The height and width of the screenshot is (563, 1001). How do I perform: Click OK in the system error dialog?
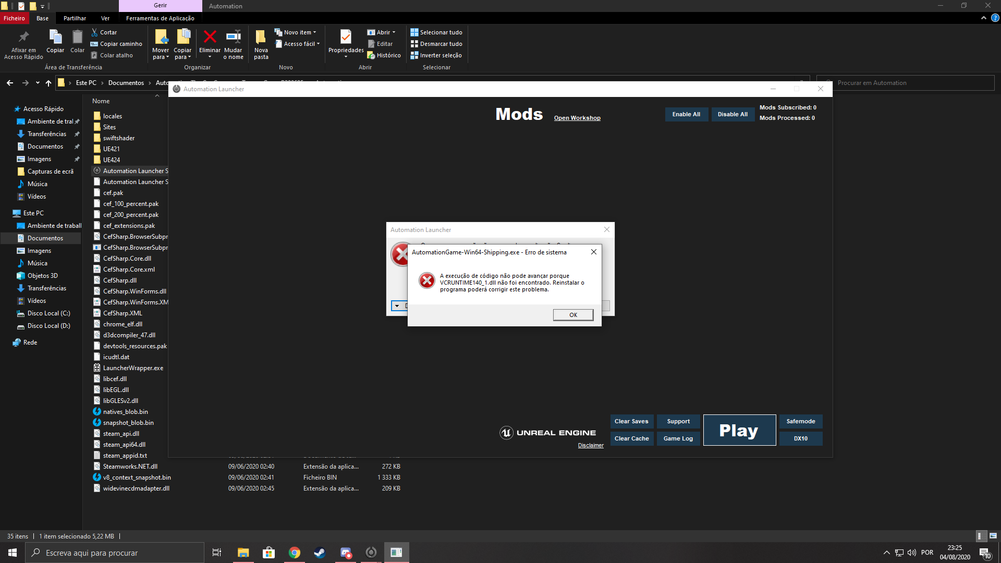(573, 315)
